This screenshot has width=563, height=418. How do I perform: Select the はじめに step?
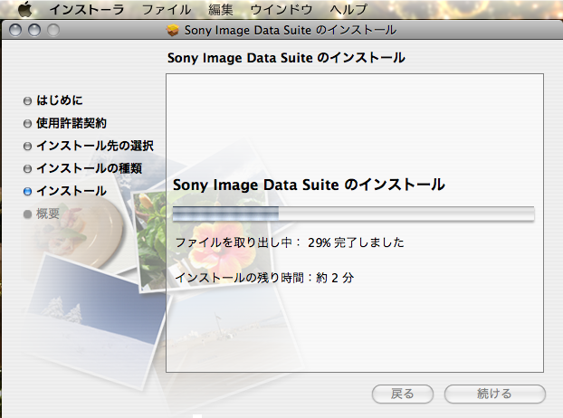[x=59, y=100]
